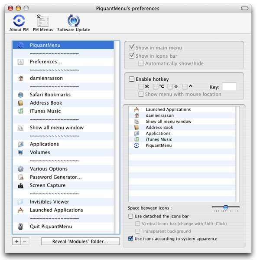The width and height of the screenshot is (260, 260).
Task: Click the damienrasson home icon in left list
Action: [x=20, y=78]
